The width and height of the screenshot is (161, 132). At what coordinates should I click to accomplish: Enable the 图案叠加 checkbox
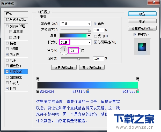[7, 77]
